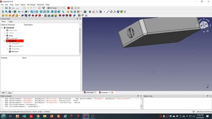
Task: Click the Boolean operation icon
Action: (x=74, y=16)
